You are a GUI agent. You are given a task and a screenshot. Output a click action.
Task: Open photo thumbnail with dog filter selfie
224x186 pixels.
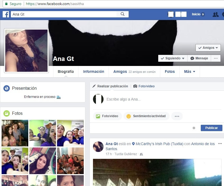pyautogui.click(x=43, y=133)
